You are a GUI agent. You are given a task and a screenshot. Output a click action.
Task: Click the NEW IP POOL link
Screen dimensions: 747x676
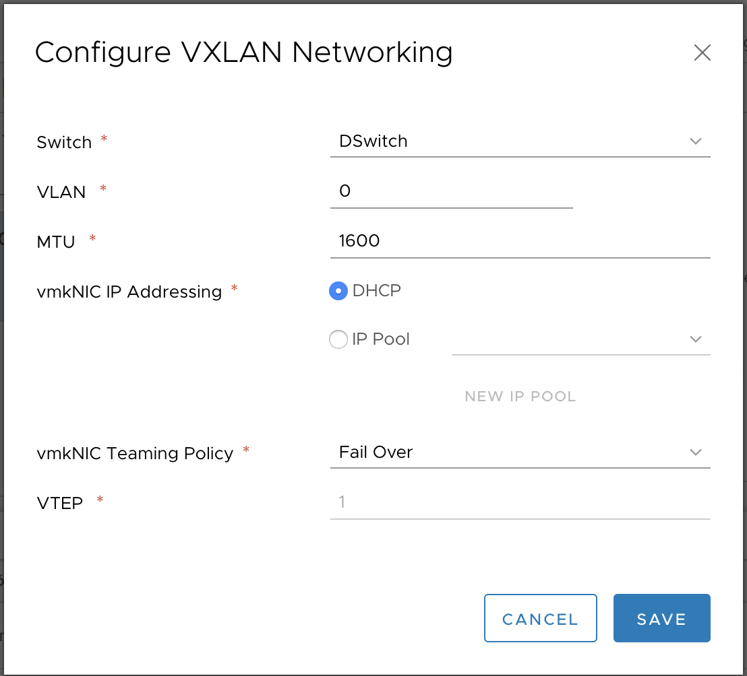(520, 397)
